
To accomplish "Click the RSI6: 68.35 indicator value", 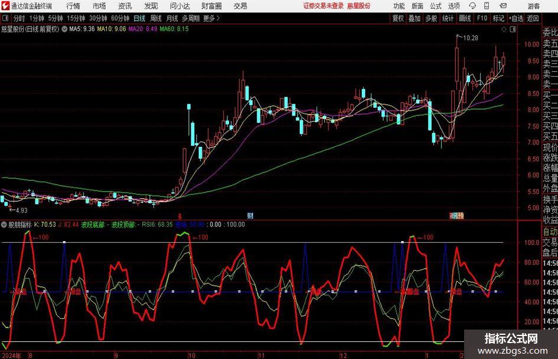I will click(157, 224).
